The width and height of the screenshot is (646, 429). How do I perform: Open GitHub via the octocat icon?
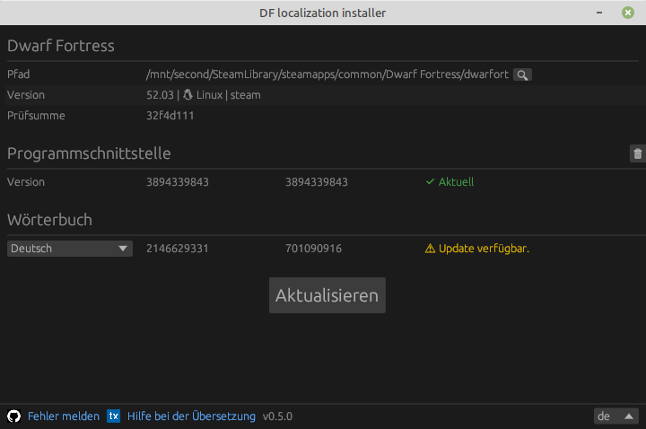point(14,416)
